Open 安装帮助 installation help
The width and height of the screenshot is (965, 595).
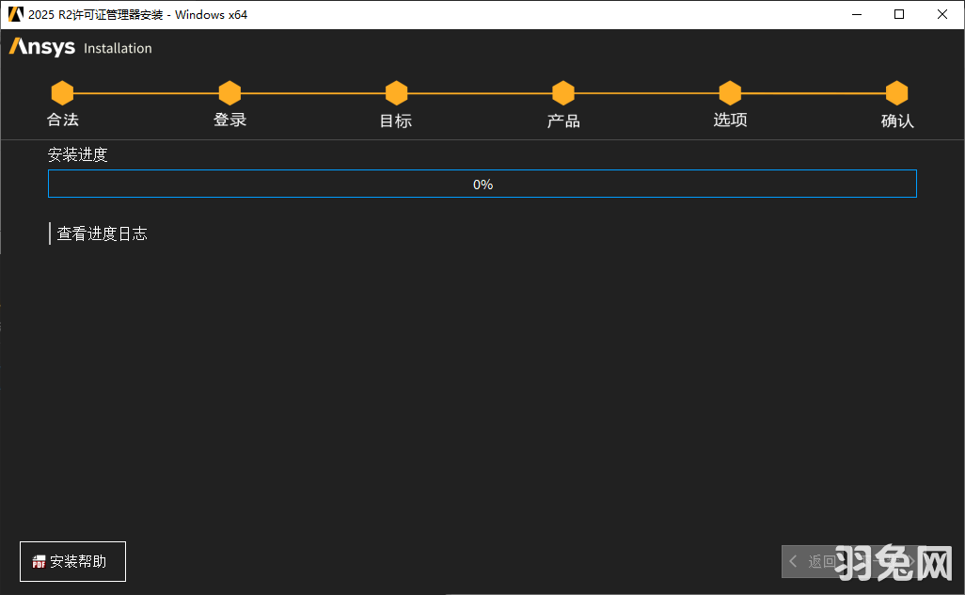tap(72, 562)
